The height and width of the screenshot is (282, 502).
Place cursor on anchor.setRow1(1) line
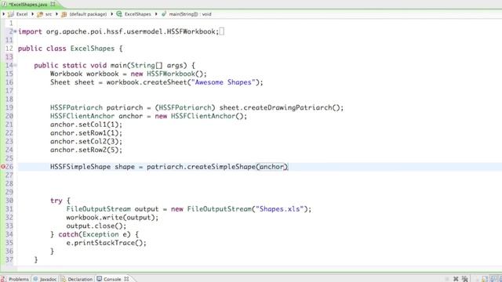tap(86, 133)
